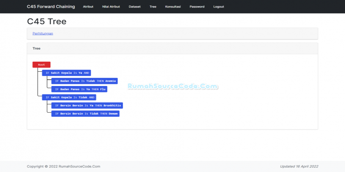This screenshot has height=172, width=345.
Task: Click the RumahSourceCode.Com watermark text
Action: pos(172,86)
